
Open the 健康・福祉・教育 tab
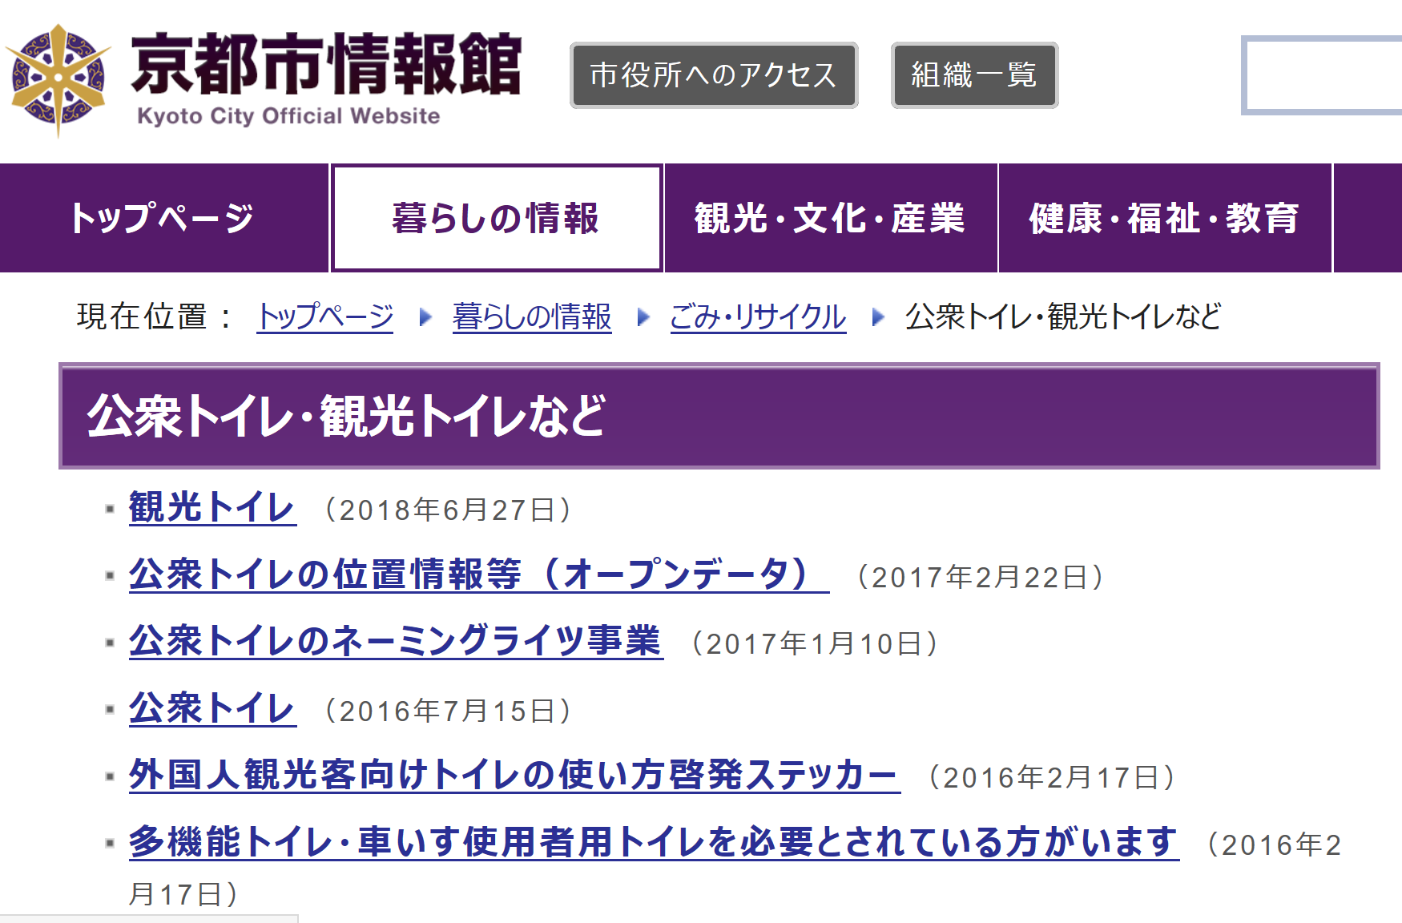[1164, 219]
